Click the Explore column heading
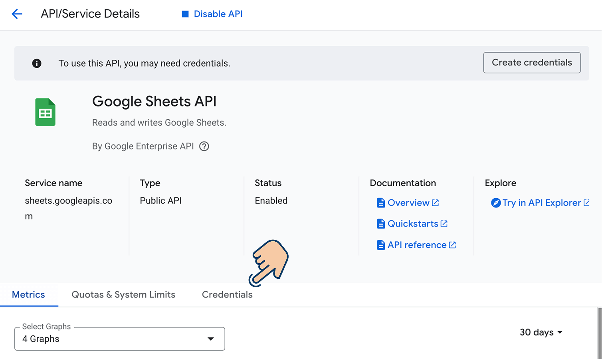Image resolution: width=602 pixels, height=359 pixels. point(501,183)
